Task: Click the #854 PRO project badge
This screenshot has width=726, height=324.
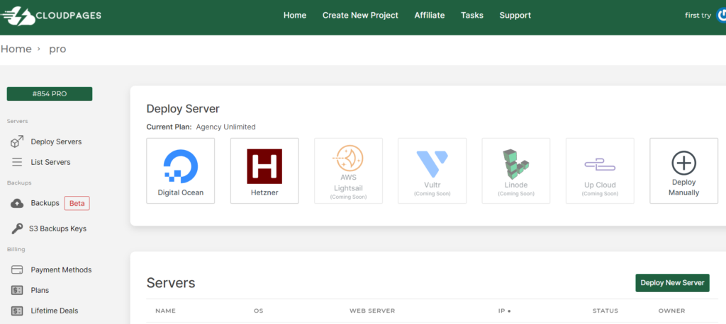Action: point(50,94)
